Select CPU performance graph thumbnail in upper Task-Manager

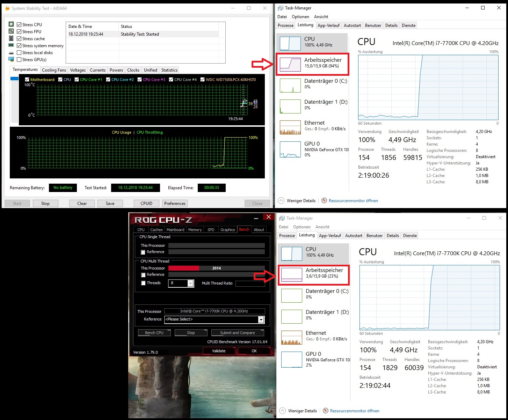point(290,44)
